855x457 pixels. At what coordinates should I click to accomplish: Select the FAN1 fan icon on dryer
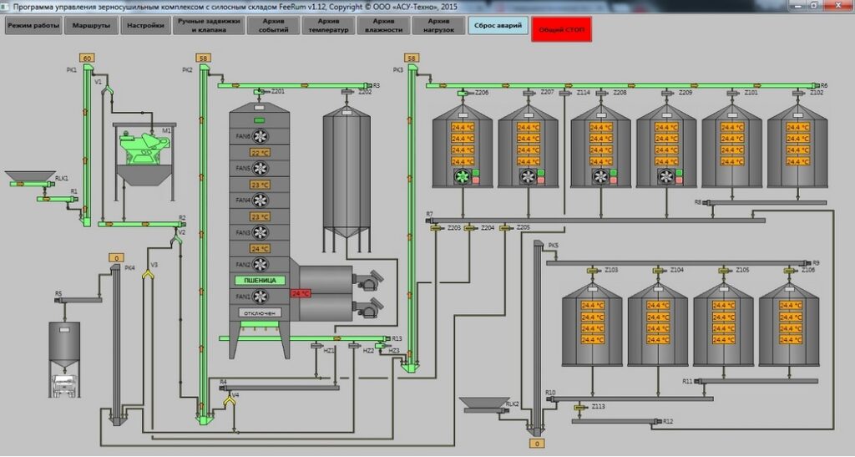pyautogui.click(x=261, y=297)
